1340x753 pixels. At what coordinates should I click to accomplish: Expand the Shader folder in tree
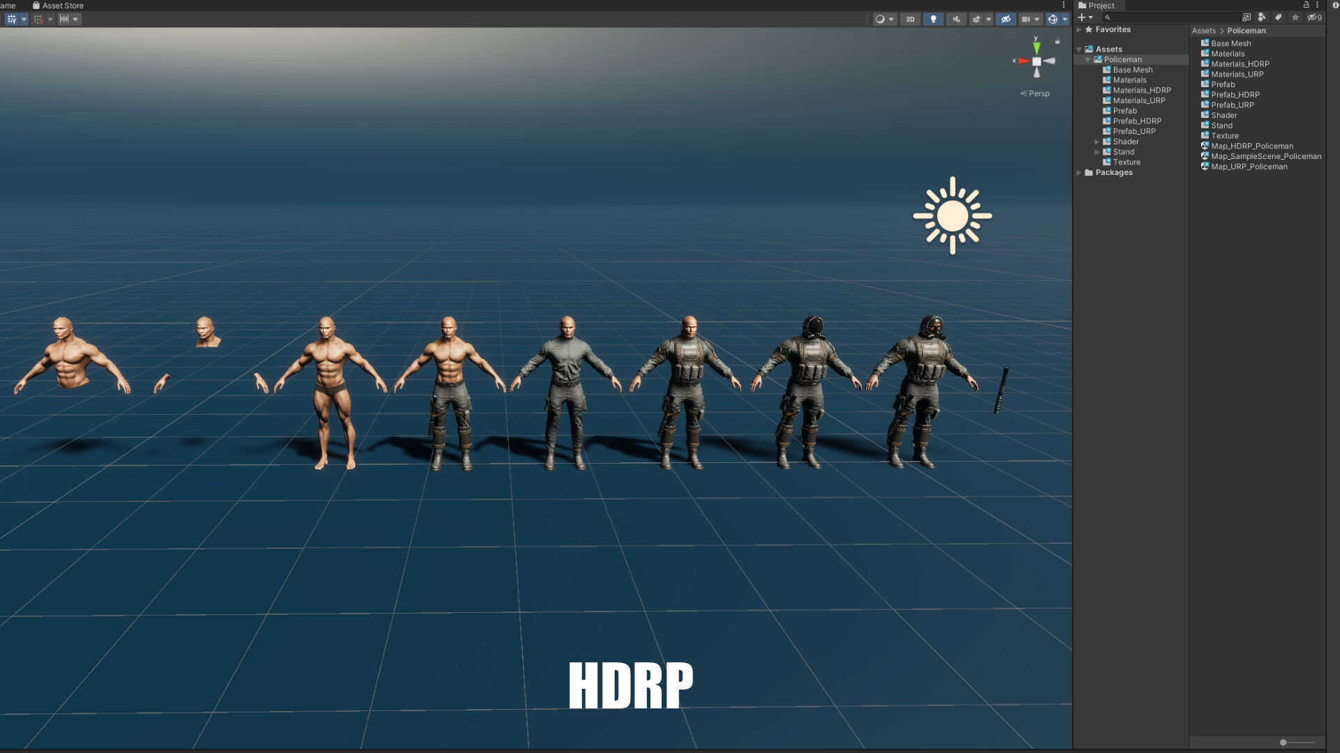click(1097, 142)
